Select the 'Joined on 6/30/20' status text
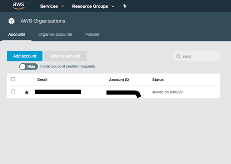Image resolution: width=231 pixels, height=164 pixels. pyautogui.click(x=167, y=92)
